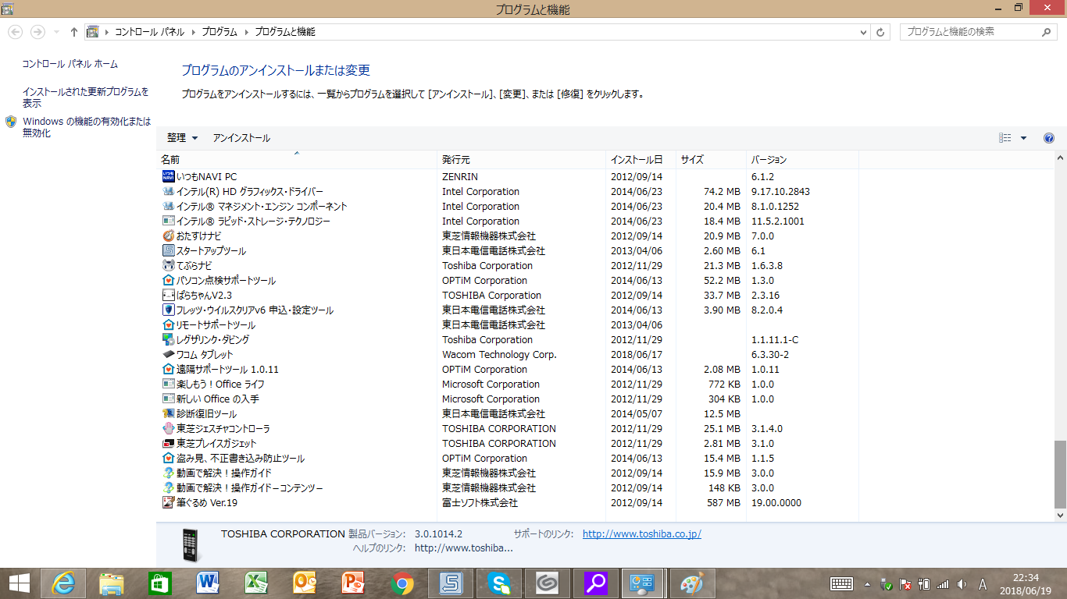
Task: Sort the list by 発行元 column header
Action: pos(522,159)
